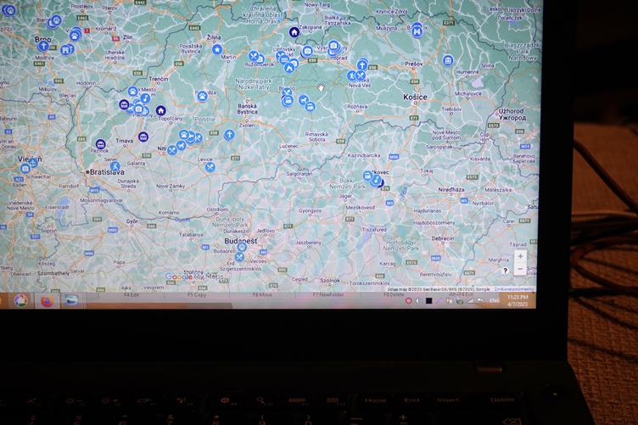Open Chrome from the taskbar
The height and width of the screenshot is (425, 638).
(20, 301)
